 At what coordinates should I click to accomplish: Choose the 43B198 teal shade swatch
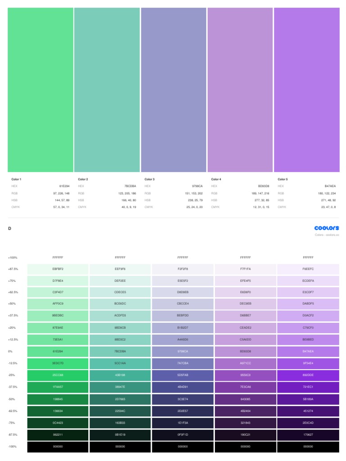pos(120,375)
